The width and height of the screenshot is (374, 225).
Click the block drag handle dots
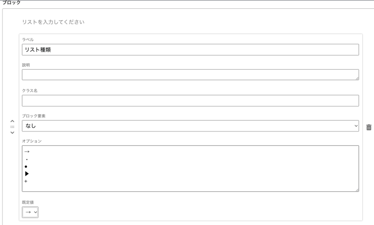[x=12, y=127]
